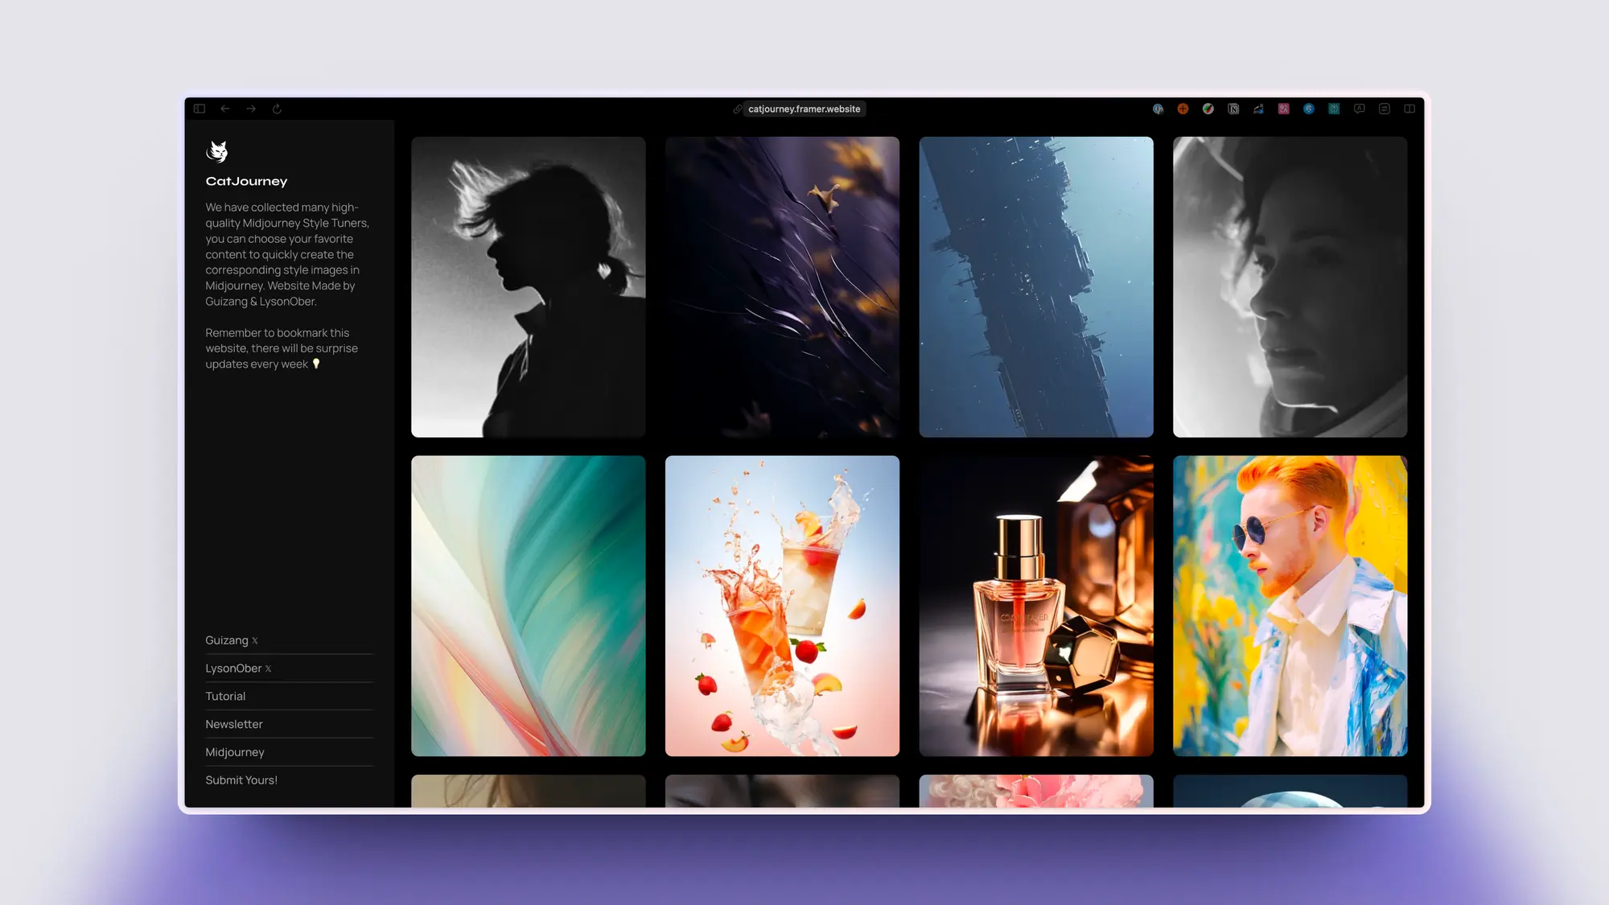Open the pink translate extension icon
The height and width of the screenshot is (905, 1609).
pyautogui.click(x=1284, y=109)
